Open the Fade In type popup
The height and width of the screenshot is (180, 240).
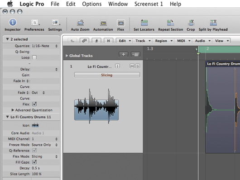pyautogui.click(x=28, y=81)
